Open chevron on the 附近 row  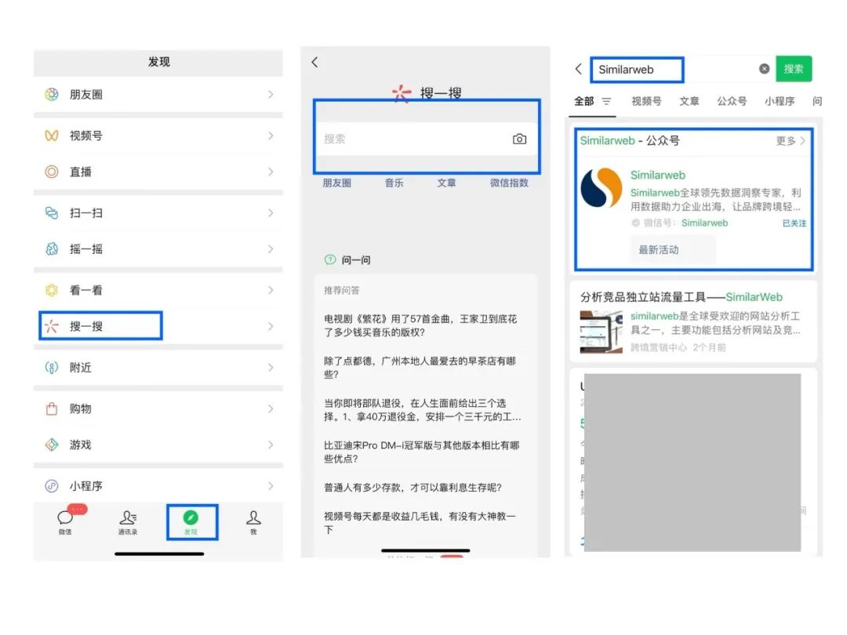pyautogui.click(x=271, y=368)
